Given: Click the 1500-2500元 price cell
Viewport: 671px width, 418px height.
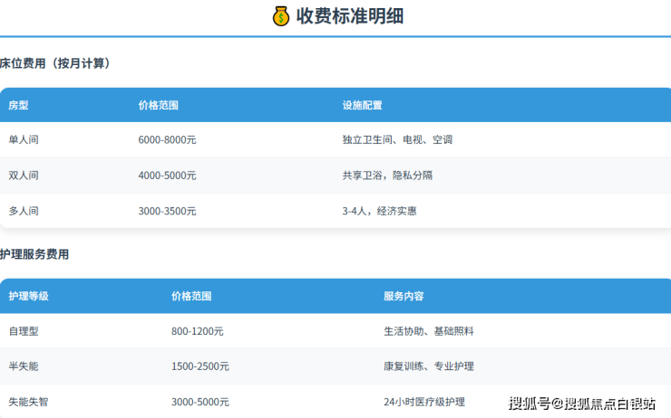Looking at the screenshot, I should [199, 366].
